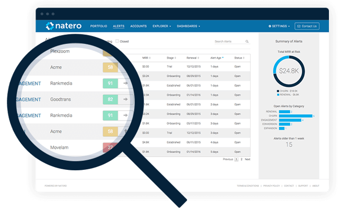Open Privacy Policy footer link

(x=271, y=186)
